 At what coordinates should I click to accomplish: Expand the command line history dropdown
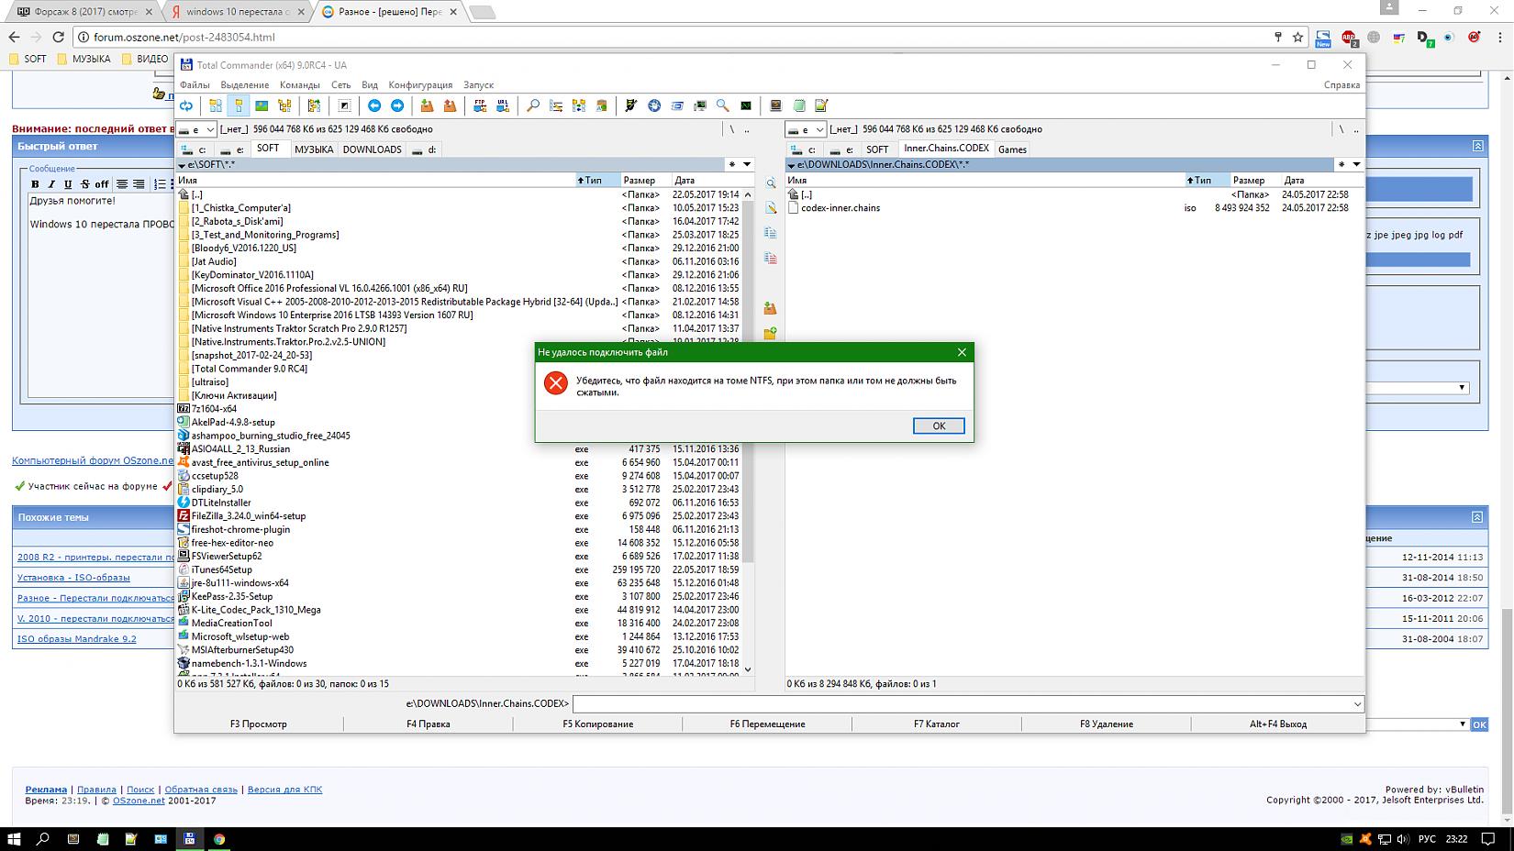(1357, 704)
